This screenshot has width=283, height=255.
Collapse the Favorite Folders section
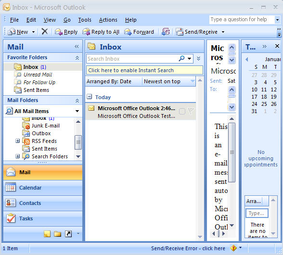point(77,58)
